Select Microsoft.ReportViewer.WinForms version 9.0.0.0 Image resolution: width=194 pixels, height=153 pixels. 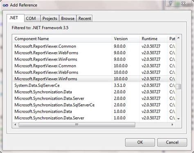94,59
